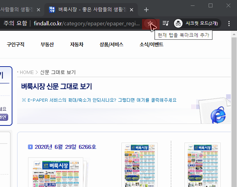Screen dimensions: 237x187
Task: Close the first partially visible tab
Action: click(39, 10)
